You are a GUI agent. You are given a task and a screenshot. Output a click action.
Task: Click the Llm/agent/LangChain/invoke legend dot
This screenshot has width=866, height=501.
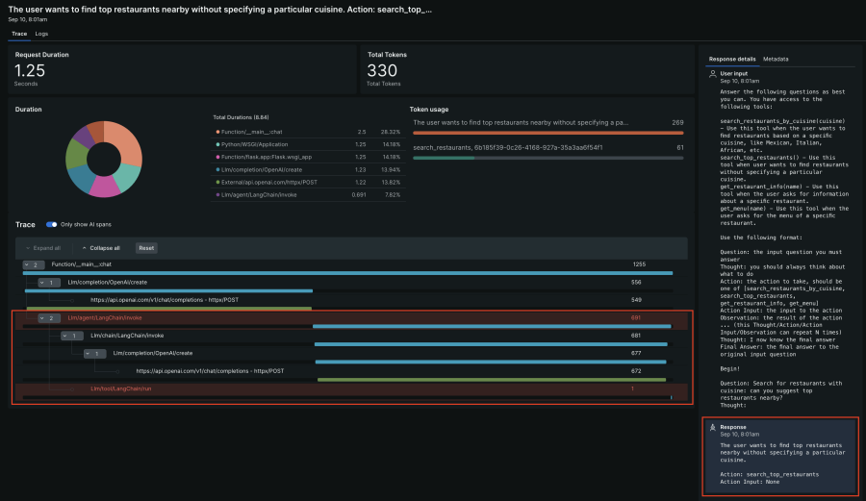click(216, 194)
